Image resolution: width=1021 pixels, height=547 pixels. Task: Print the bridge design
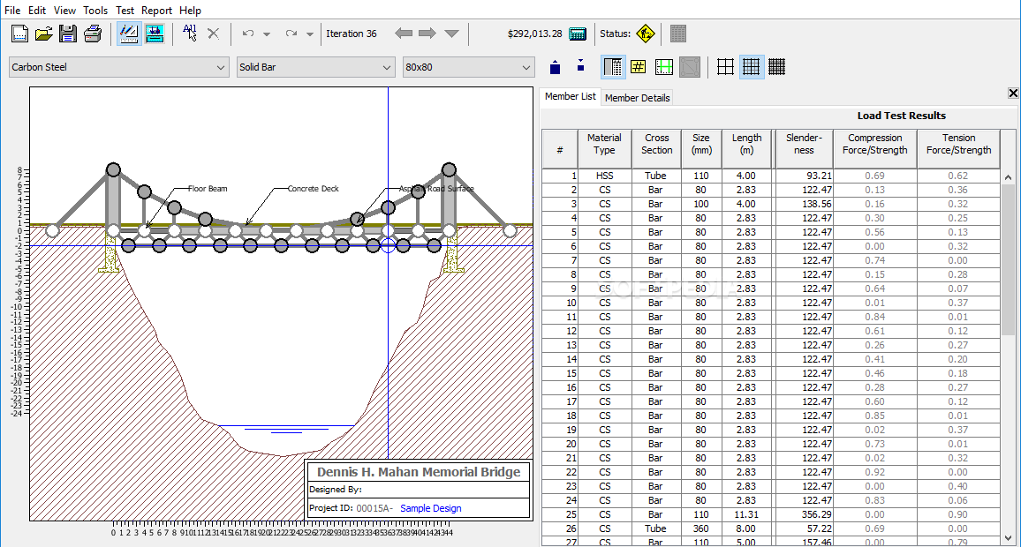[x=92, y=34]
